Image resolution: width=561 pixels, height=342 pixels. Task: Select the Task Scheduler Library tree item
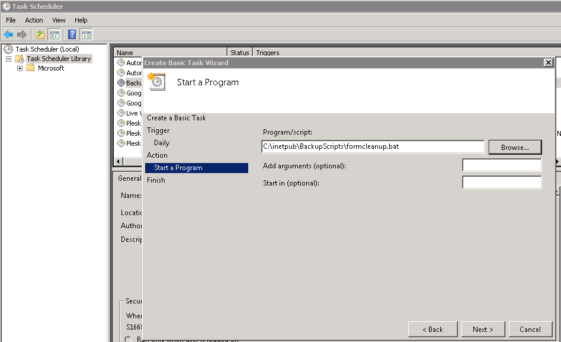pos(59,59)
